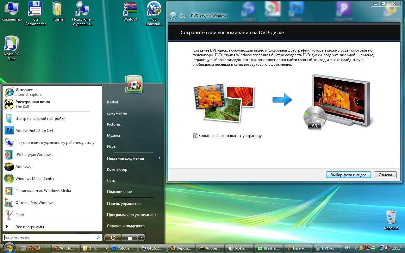Click the Firefox quick launch icon
The image size is (405, 253).
38,248
